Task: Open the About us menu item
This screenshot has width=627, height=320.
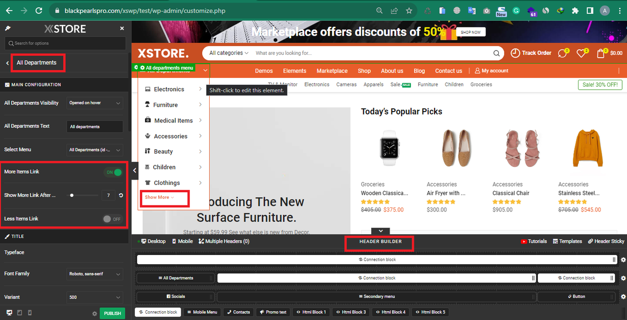Action: (x=392, y=71)
